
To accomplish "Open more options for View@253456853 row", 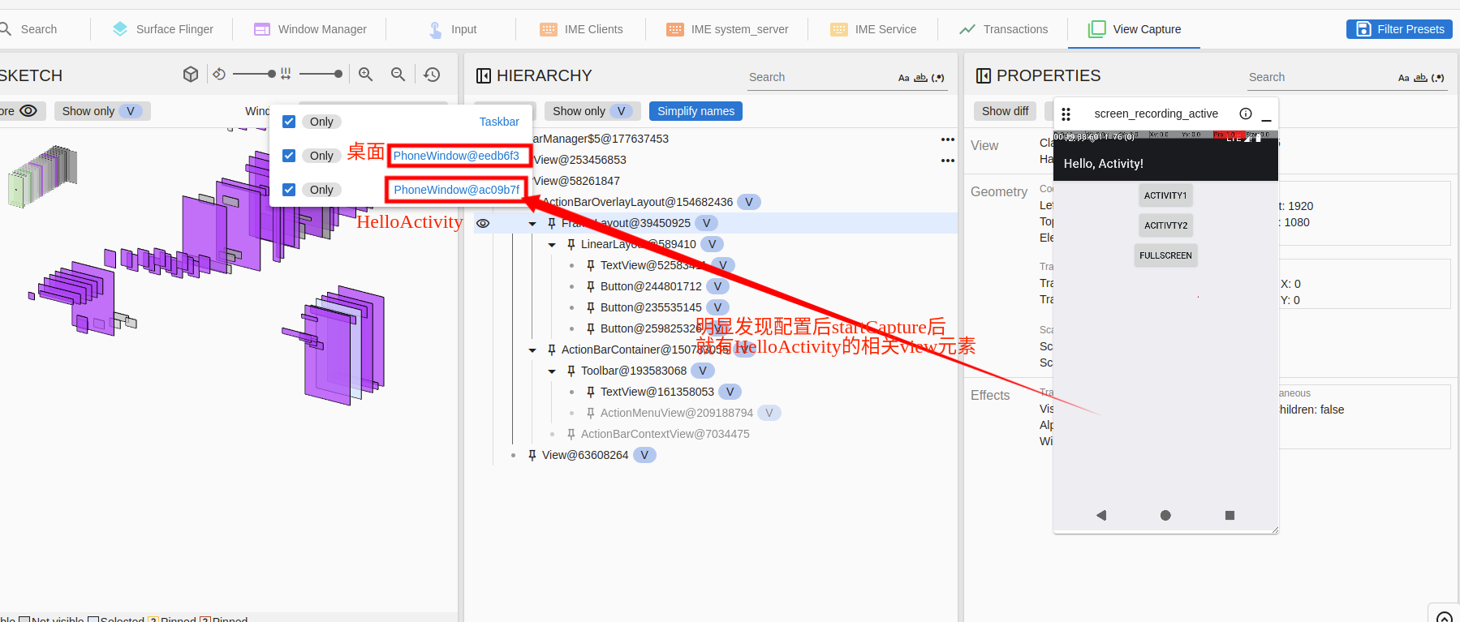I will 947,161.
